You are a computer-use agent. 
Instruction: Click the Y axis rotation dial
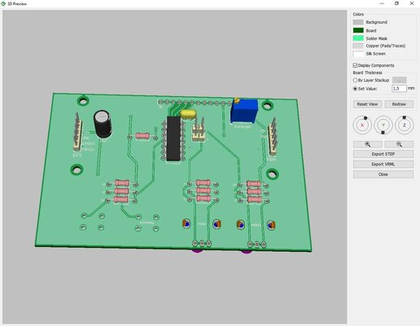click(383, 126)
